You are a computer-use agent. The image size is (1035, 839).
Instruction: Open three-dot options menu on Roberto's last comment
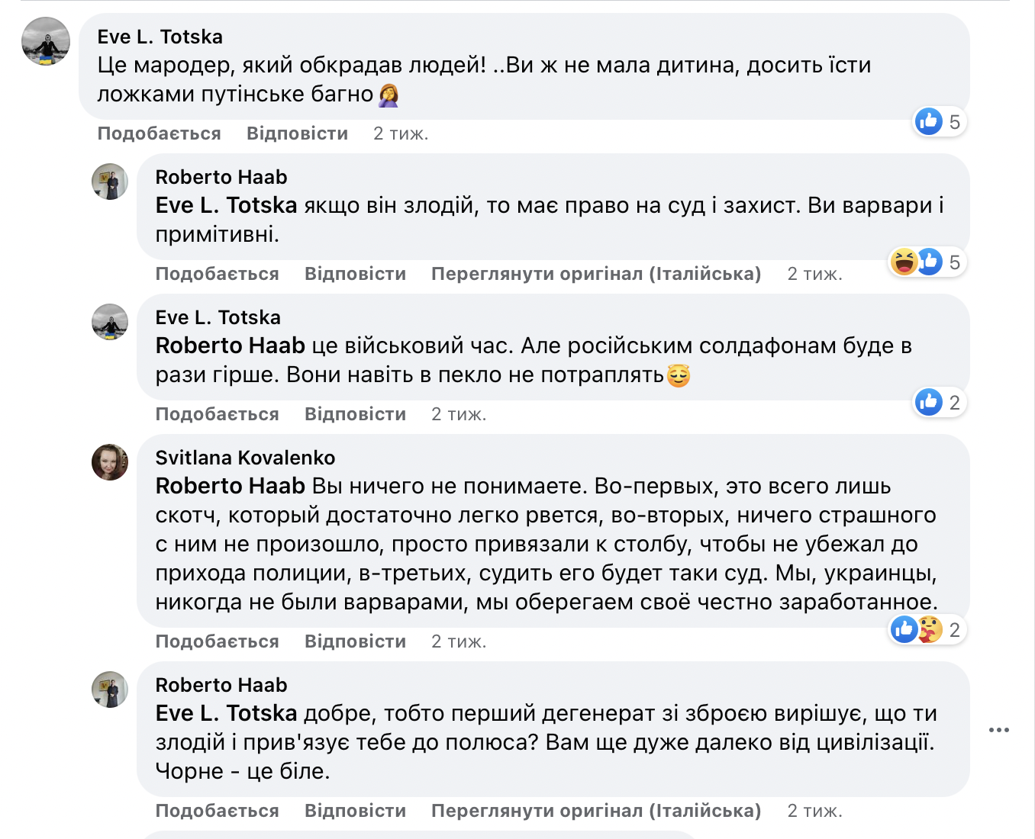coord(998,730)
